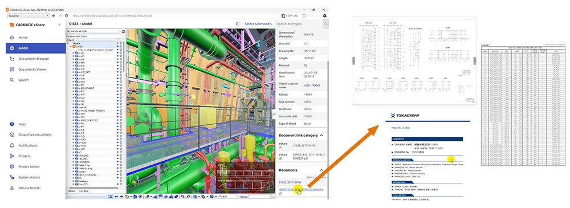Toggle eye visibility for A-CARLING row

(118, 156)
